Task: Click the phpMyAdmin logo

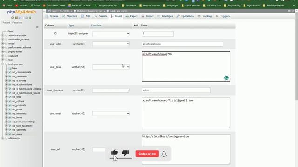Action: [21, 12]
